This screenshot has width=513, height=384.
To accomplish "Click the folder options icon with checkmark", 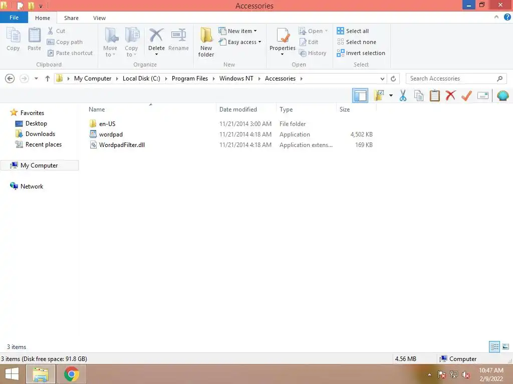I will pyautogui.click(x=379, y=95).
